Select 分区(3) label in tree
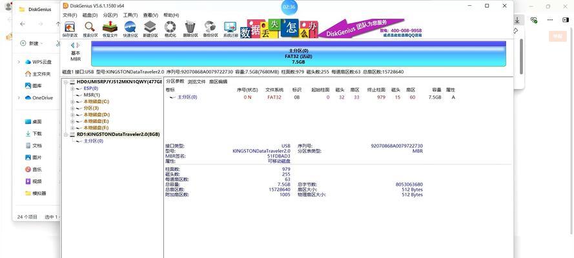 [91, 108]
